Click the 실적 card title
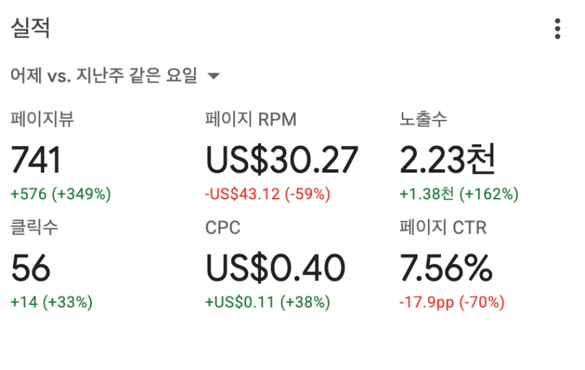585x370 pixels. click(x=30, y=27)
